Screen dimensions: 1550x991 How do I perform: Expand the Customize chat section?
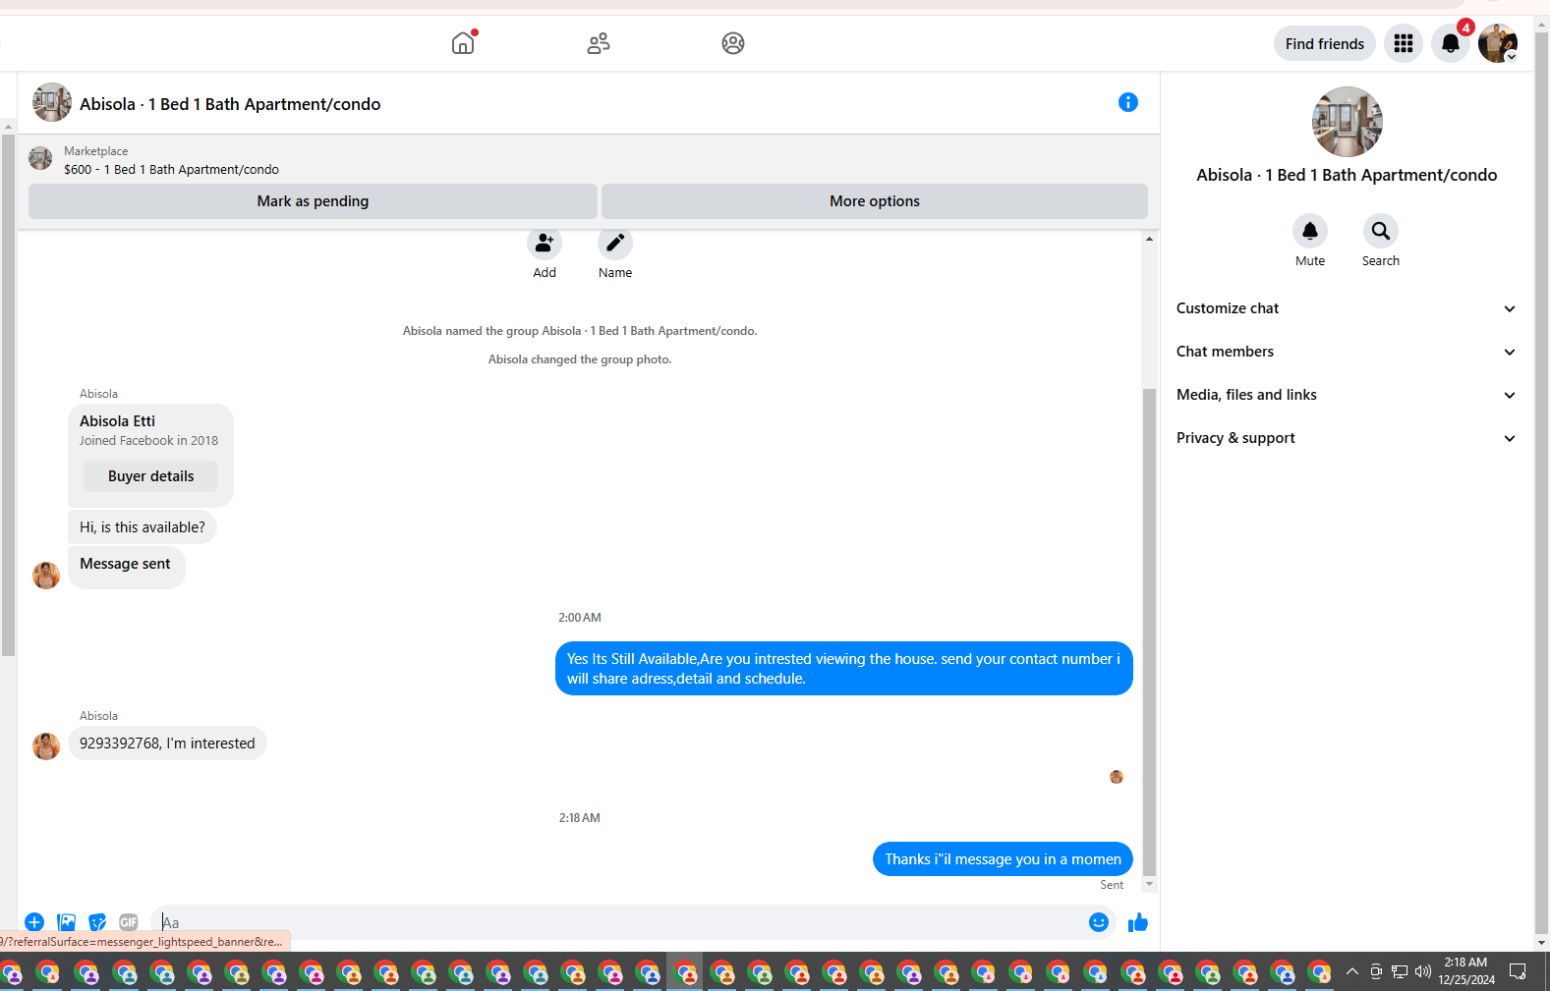tap(1346, 308)
